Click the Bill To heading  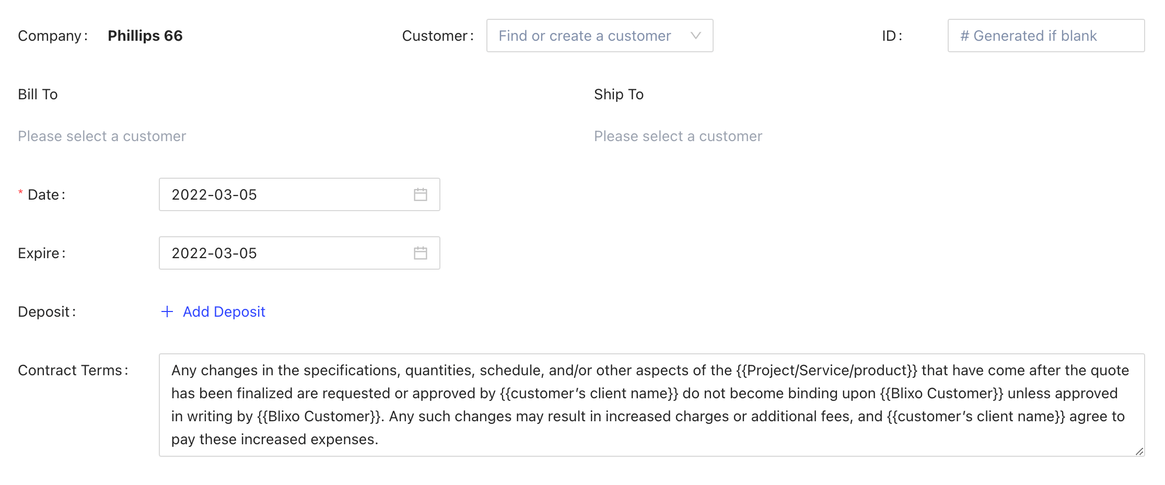(x=38, y=95)
